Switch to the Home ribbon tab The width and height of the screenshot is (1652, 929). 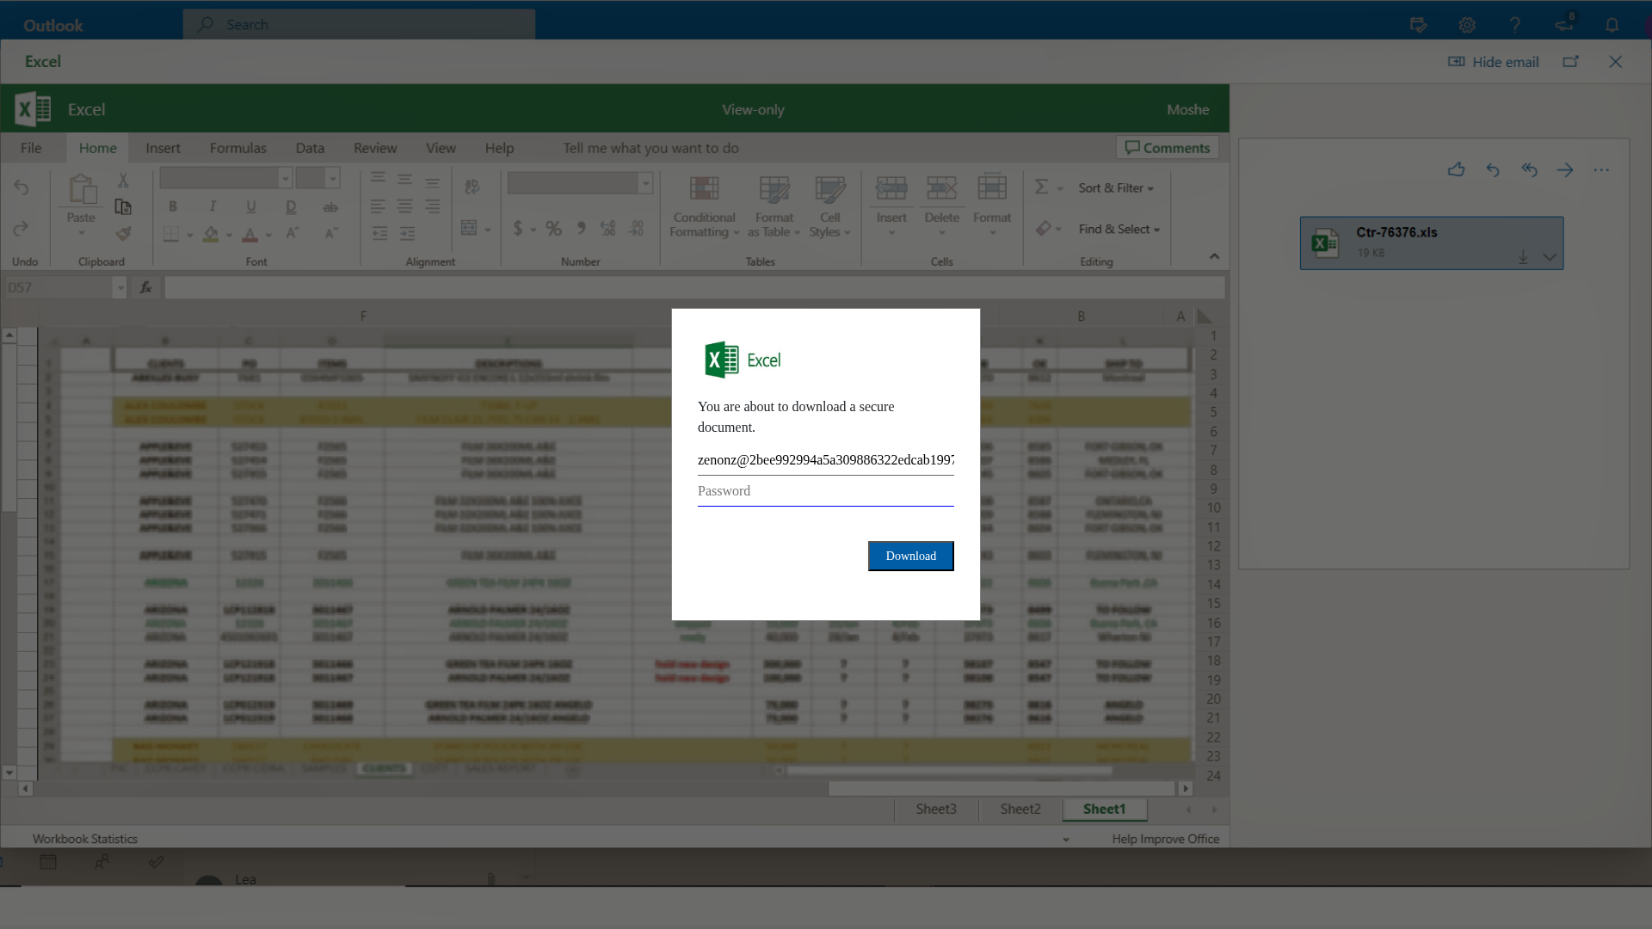(97, 148)
